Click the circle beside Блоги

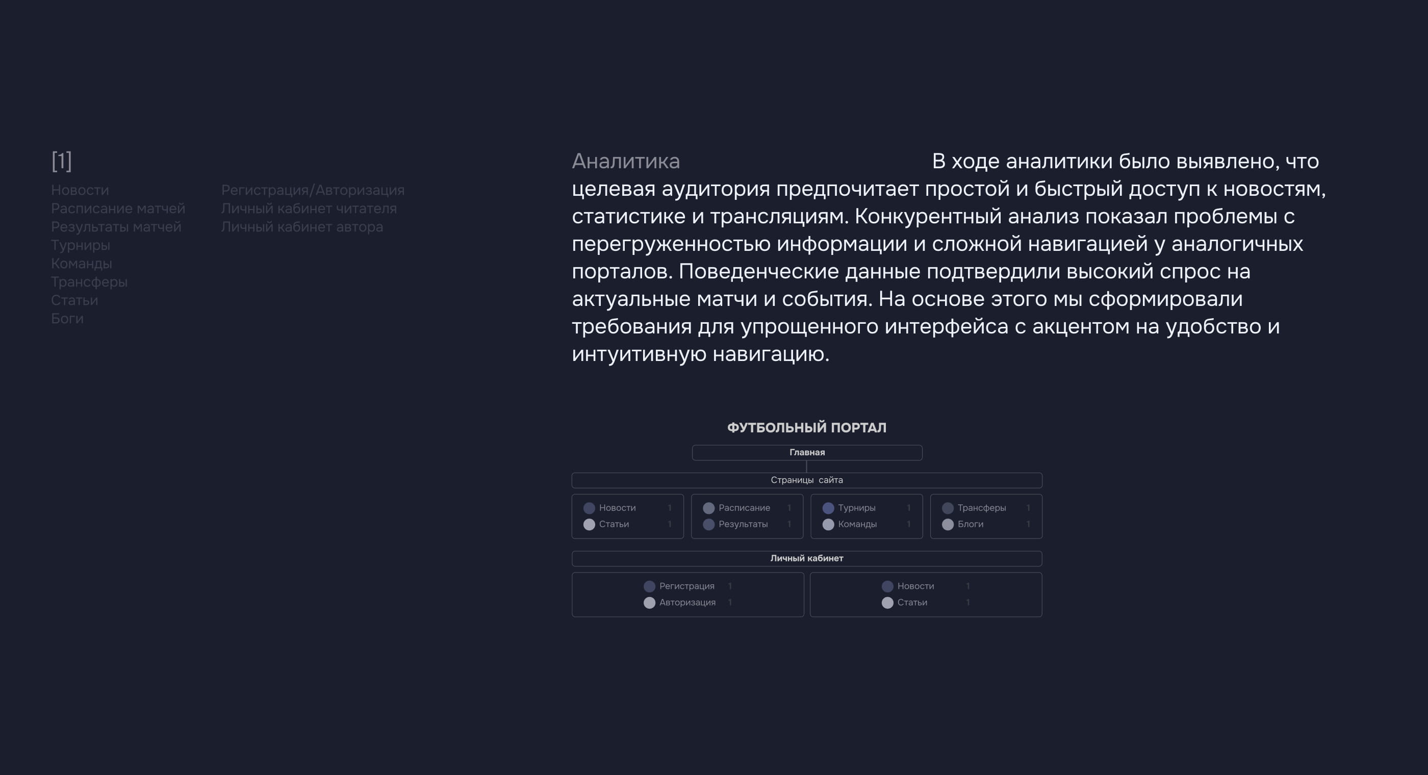[948, 525]
